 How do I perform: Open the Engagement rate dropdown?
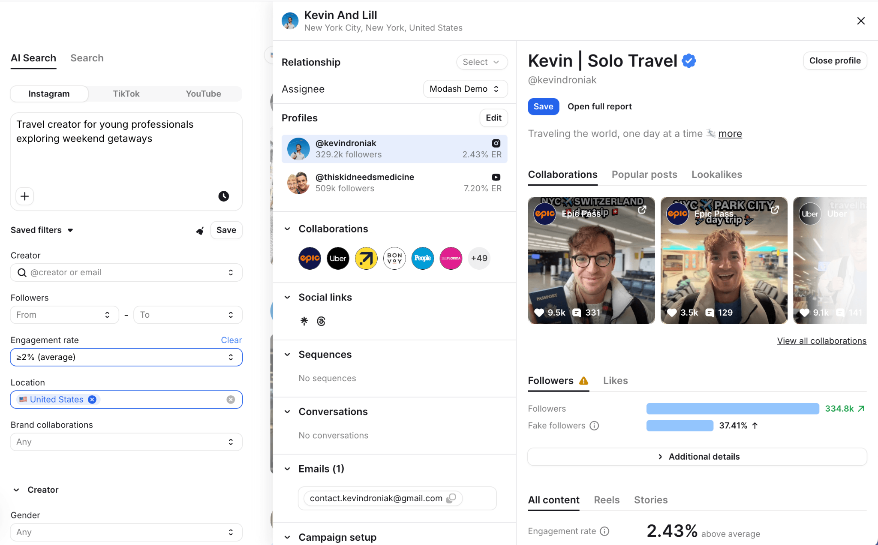coord(126,357)
